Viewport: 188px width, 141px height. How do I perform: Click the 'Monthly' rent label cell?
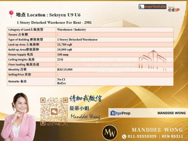31,70
